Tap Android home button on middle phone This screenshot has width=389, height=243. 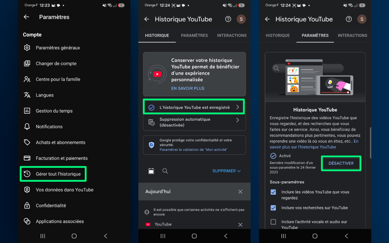point(194,236)
